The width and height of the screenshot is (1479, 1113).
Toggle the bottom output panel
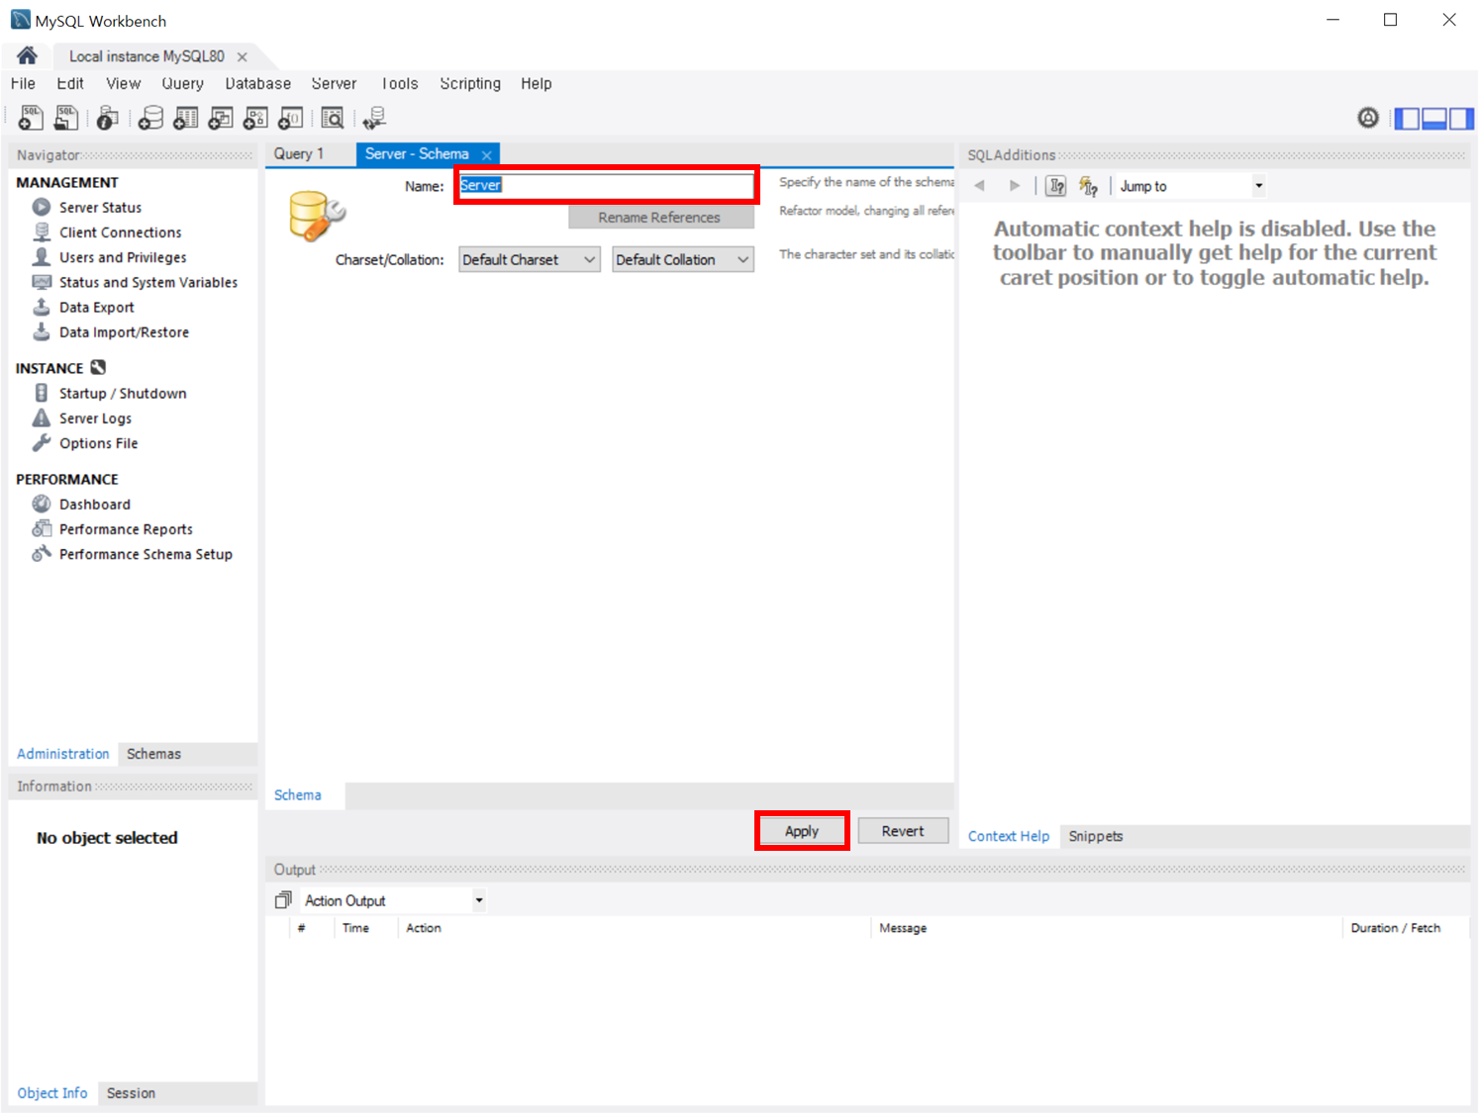coord(1434,119)
